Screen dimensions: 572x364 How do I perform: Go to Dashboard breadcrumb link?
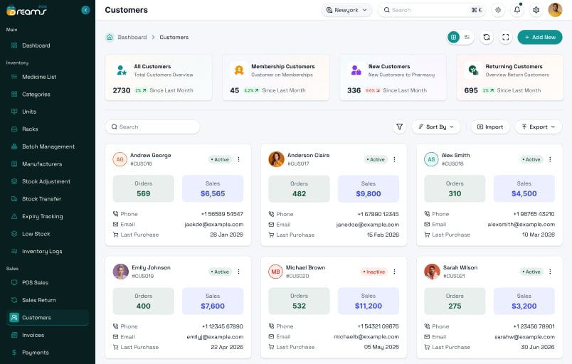(x=132, y=37)
